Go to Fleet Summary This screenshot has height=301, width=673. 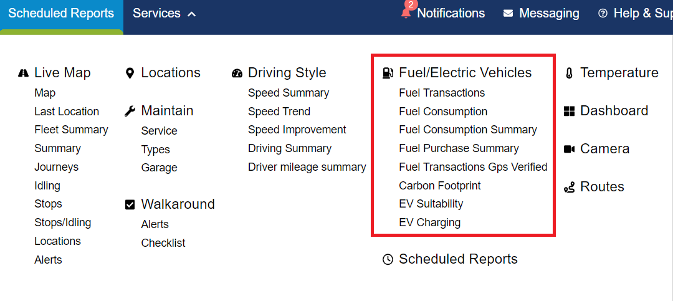(71, 130)
